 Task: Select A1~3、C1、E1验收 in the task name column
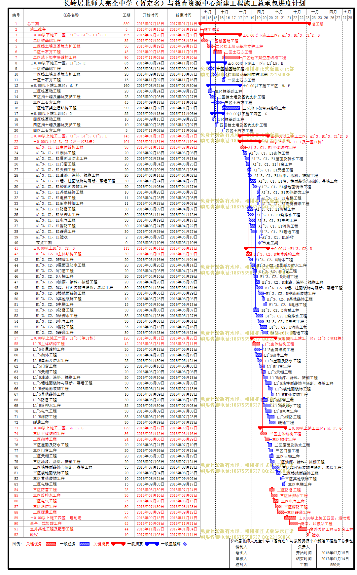pos(52,237)
